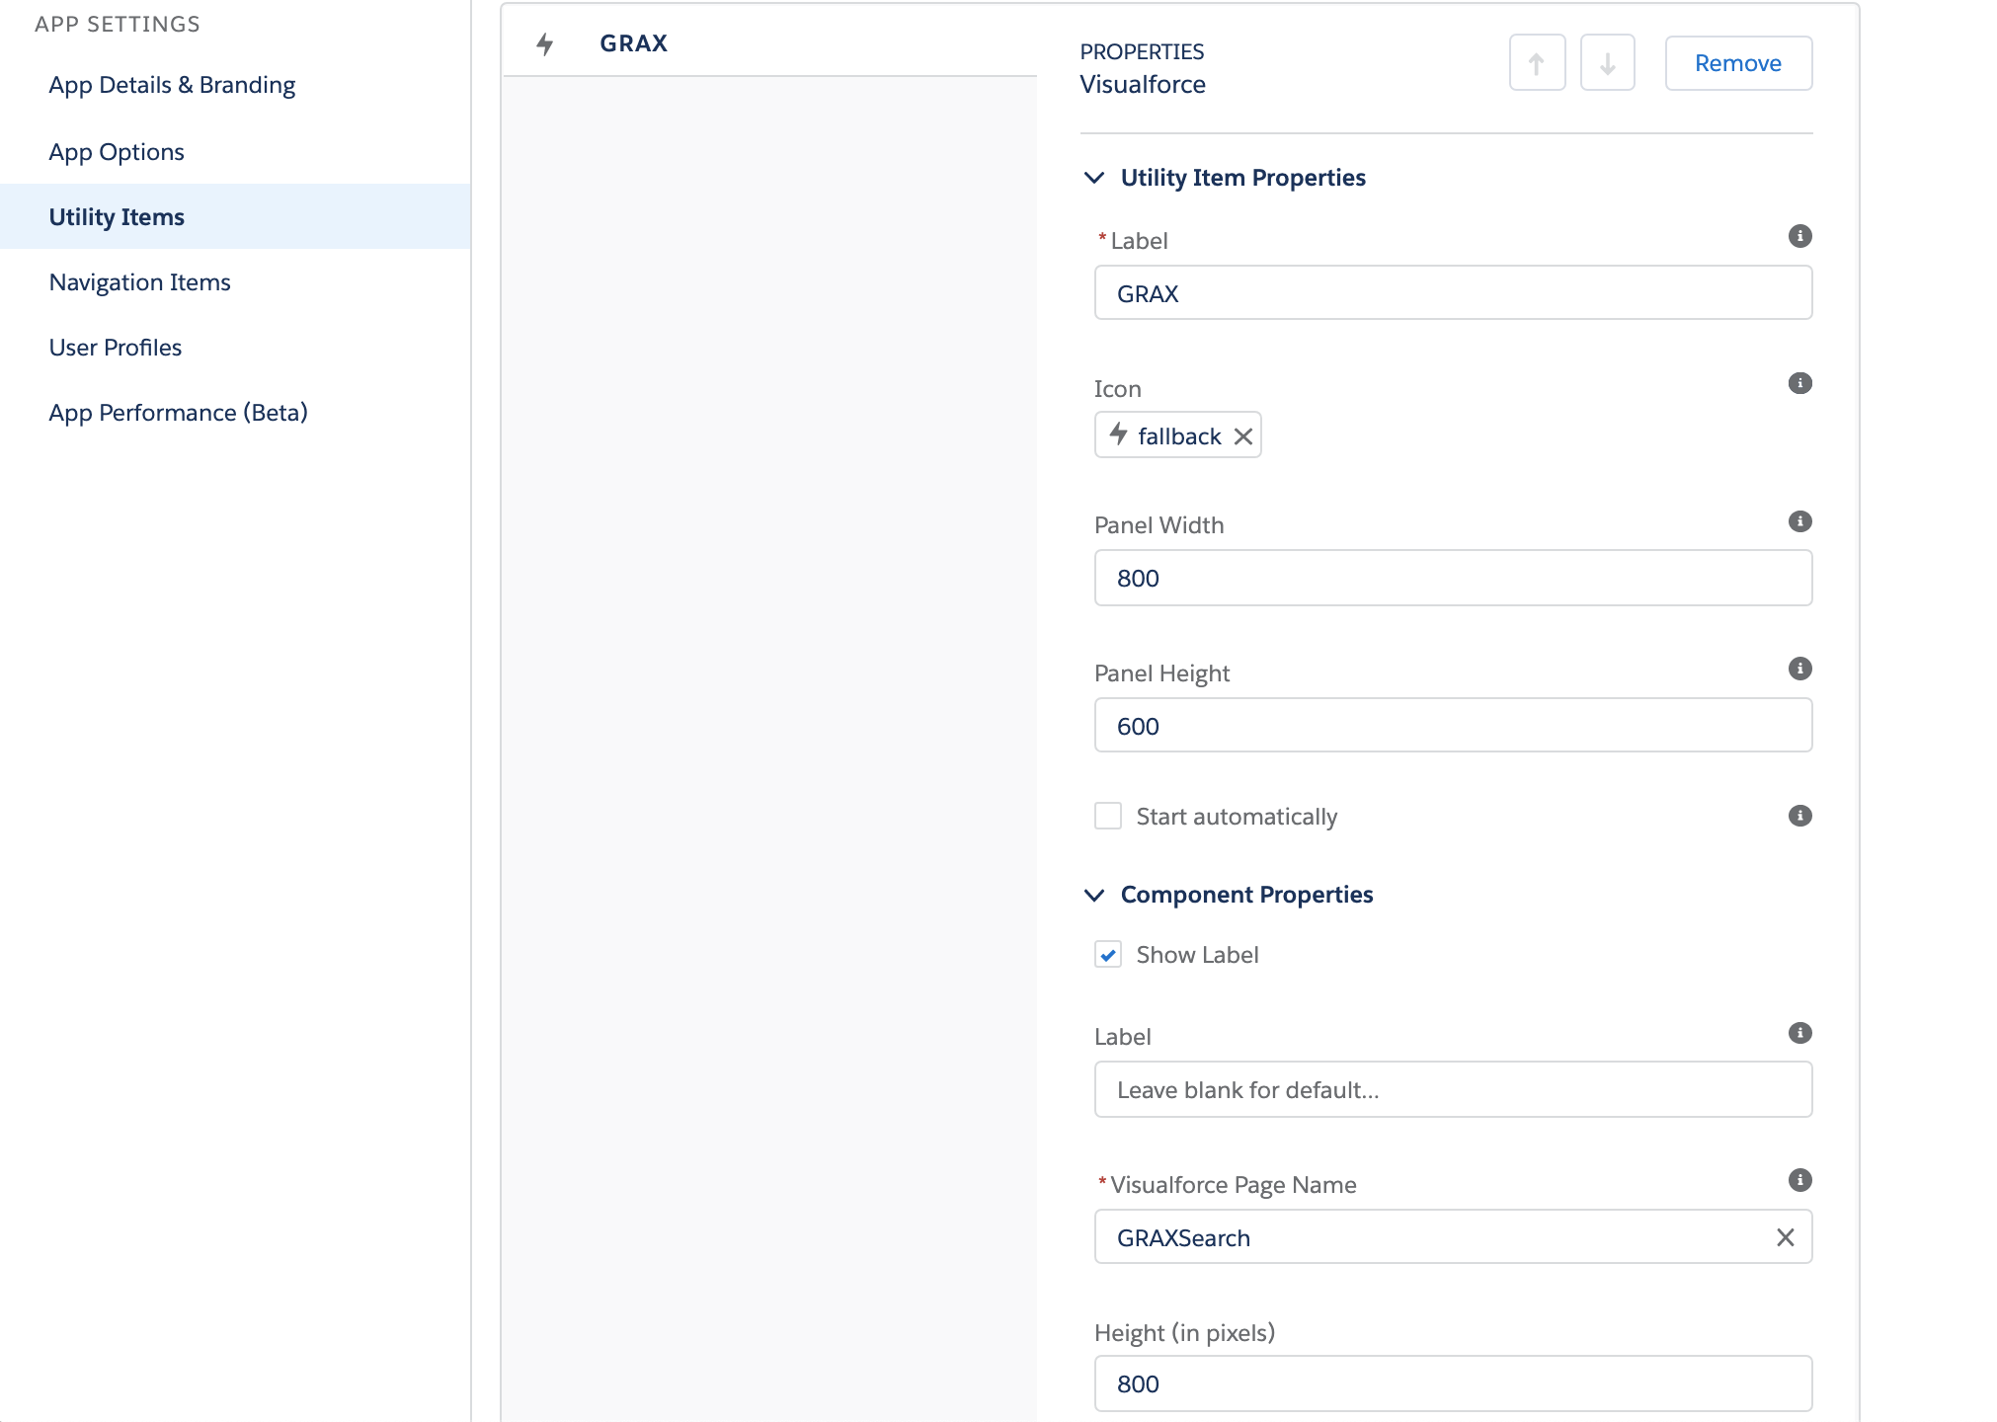1997x1422 pixels.
Task: Select the GRAX utility item row
Action: (769, 43)
